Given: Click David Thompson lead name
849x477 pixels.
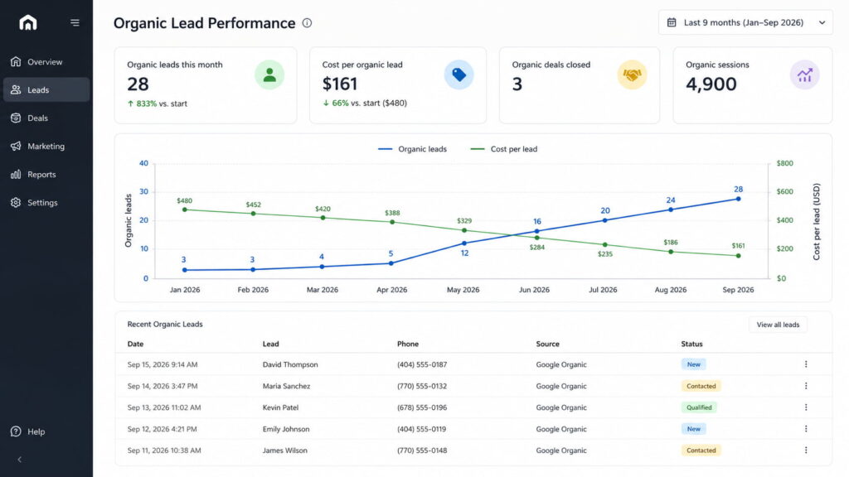Looking at the screenshot, I should tap(290, 364).
